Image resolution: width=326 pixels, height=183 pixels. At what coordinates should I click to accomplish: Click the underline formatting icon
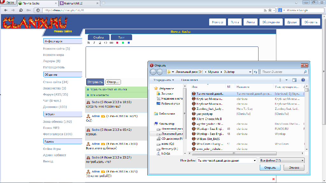(x=100, y=43)
